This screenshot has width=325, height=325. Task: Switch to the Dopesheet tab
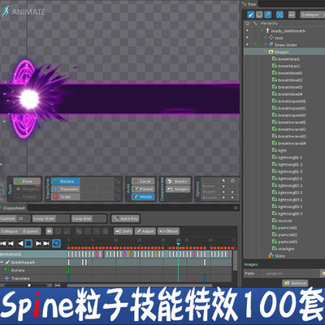point(14,208)
